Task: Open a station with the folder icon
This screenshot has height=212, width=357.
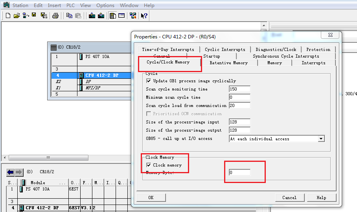Action: tap(17, 15)
